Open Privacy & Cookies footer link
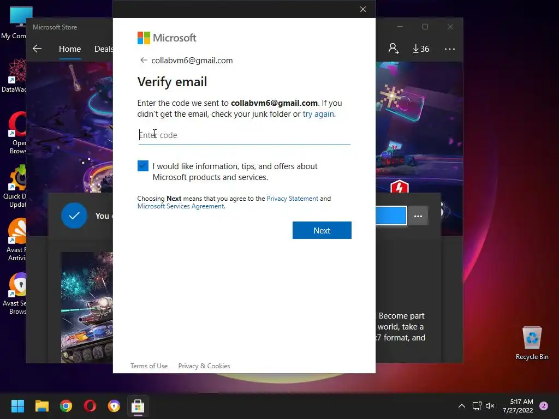 point(204,366)
